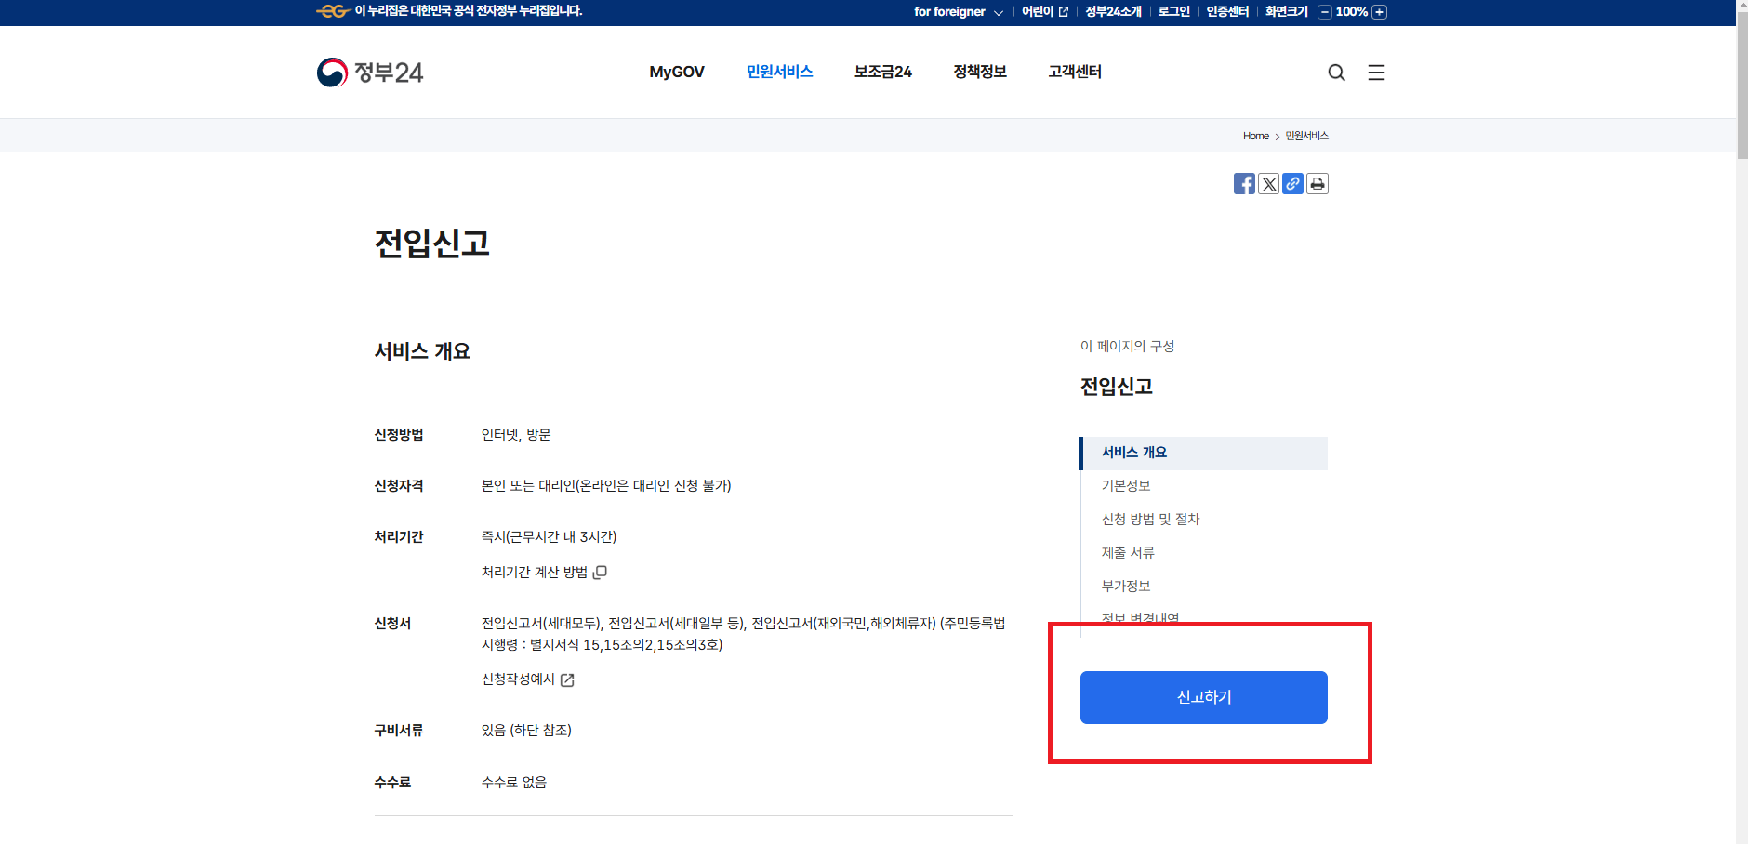Open the 로그인 page

pos(1172,12)
